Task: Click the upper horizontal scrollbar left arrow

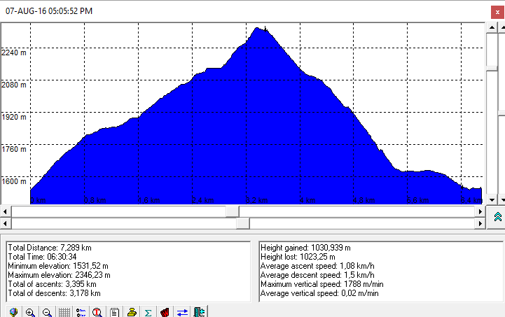Action: [x=6, y=211]
